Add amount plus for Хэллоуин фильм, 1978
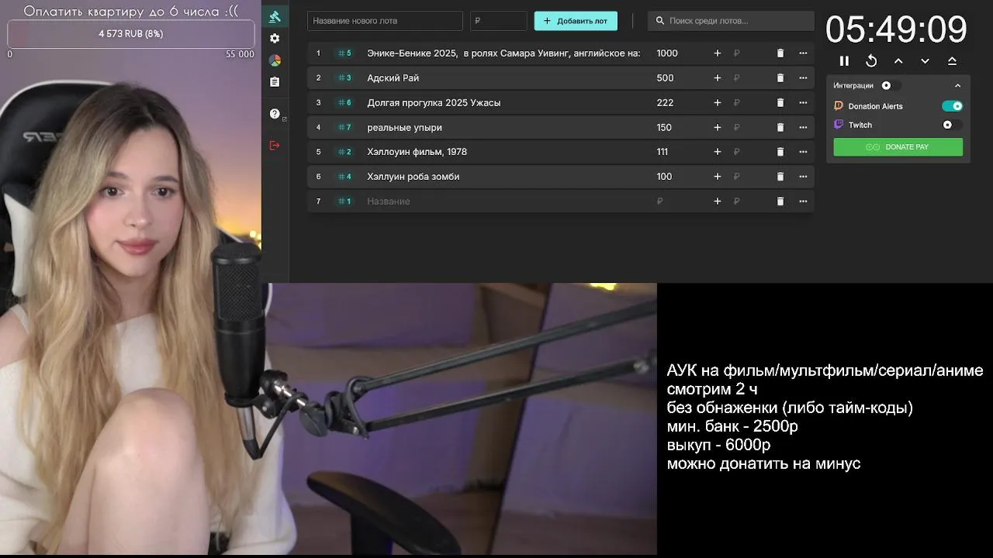The width and height of the screenshot is (993, 558). (718, 152)
